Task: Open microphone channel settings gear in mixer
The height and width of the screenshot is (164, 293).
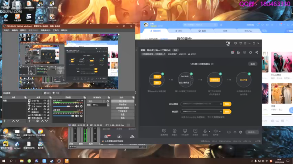Action: point(81,106)
